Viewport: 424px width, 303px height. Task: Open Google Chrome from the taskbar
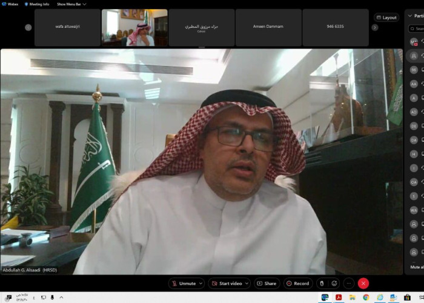pyautogui.click(x=366, y=298)
